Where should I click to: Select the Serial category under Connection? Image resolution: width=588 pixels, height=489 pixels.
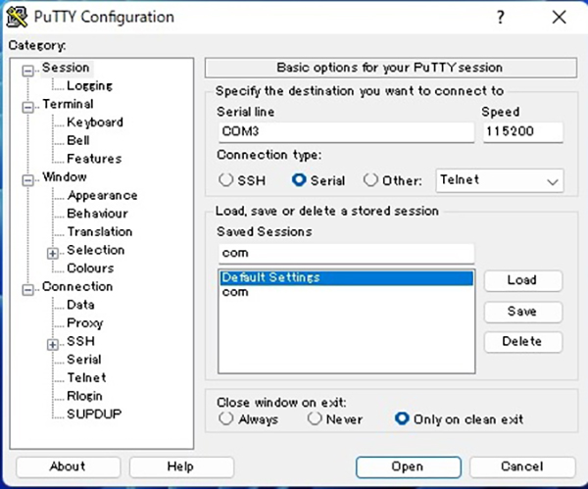coord(84,360)
